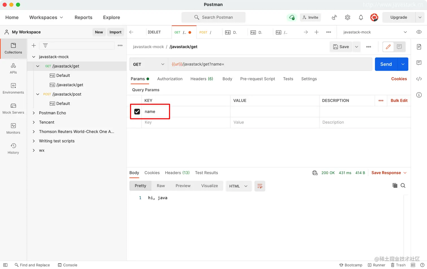Viewport: 427px width, 269px height.
Task: Switch to the Authorization tab
Action: click(x=170, y=79)
